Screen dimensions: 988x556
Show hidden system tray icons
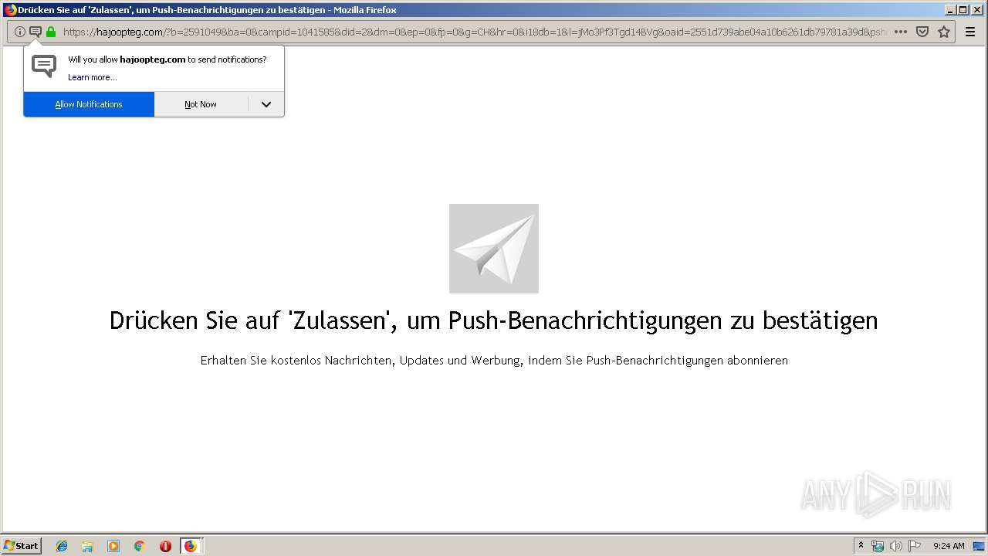[x=861, y=546]
